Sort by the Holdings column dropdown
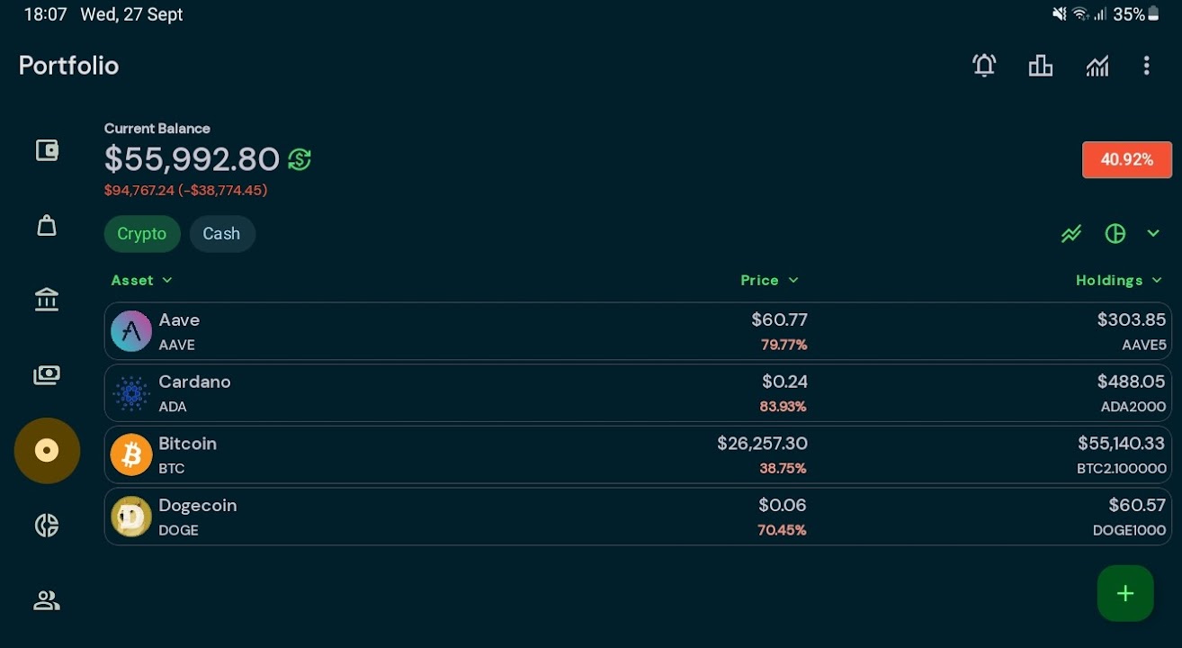This screenshot has width=1182, height=648. pyautogui.click(x=1118, y=281)
